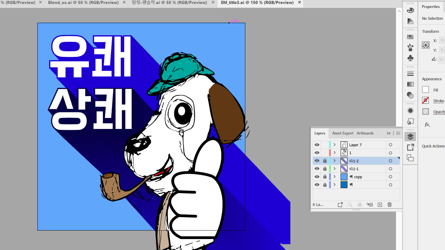Hide the 타1-2 layer
The height and width of the screenshot is (250, 445).
pyautogui.click(x=317, y=161)
